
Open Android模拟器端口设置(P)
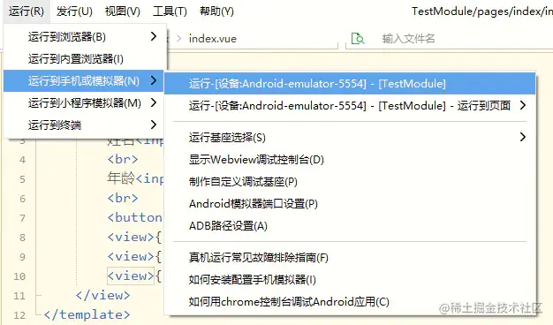click(x=350, y=204)
